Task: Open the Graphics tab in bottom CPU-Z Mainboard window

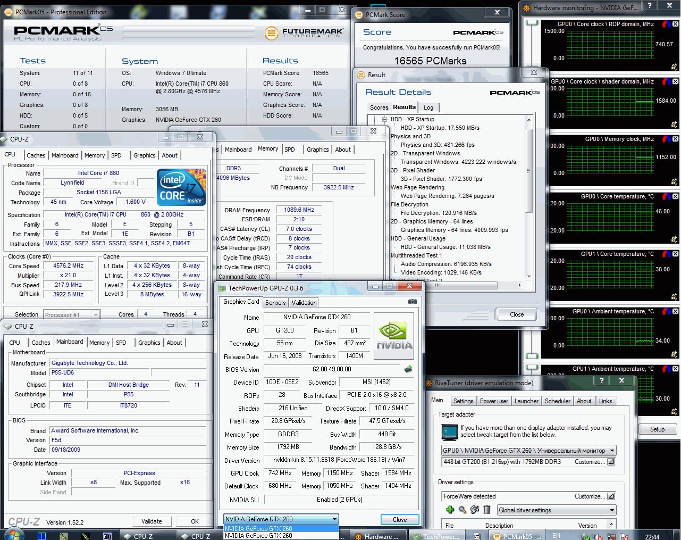Action: [x=149, y=343]
